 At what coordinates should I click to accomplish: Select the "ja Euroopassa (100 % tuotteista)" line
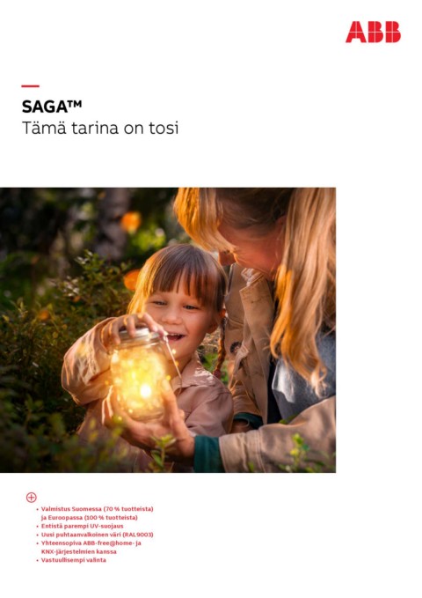[89, 518]
